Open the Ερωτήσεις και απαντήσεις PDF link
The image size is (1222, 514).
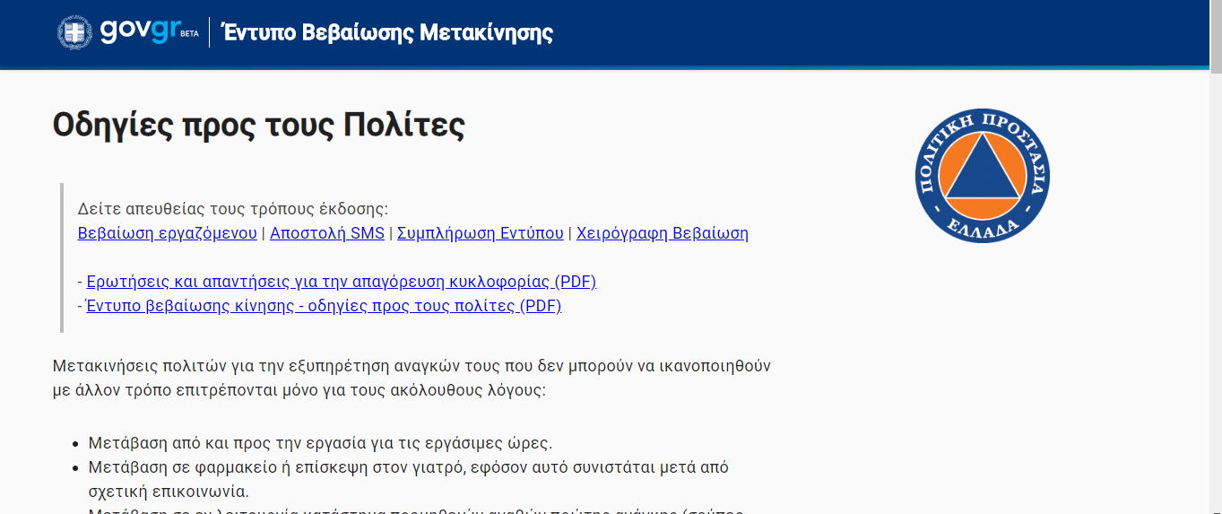click(342, 282)
